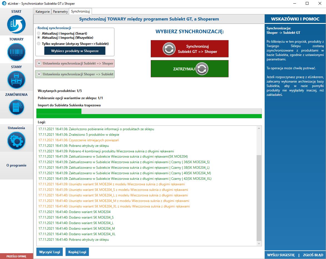Screen dimensions: 326x259
Task: Select Tylko wybrane radio option
Action: 39,43
